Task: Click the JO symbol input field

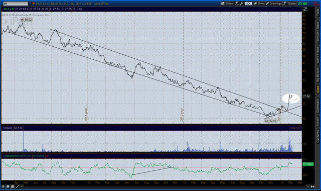Action: (15, 4)
